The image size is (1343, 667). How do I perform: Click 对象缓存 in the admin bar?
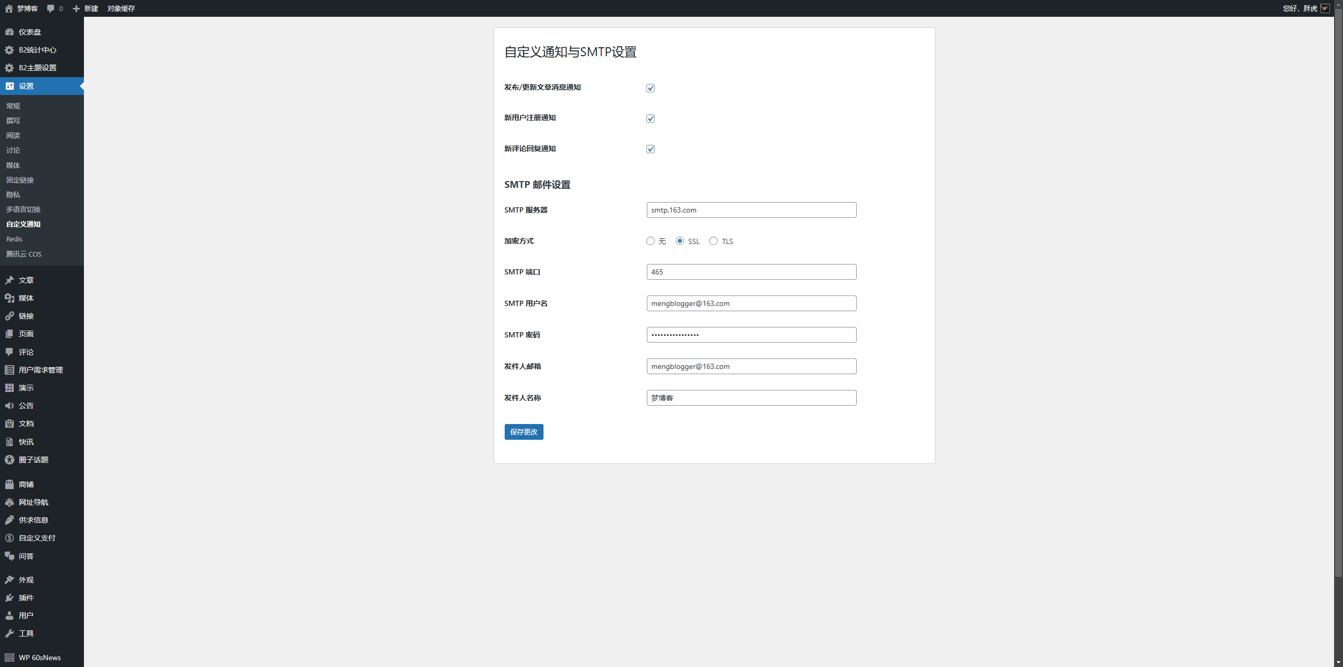[121, 8]
